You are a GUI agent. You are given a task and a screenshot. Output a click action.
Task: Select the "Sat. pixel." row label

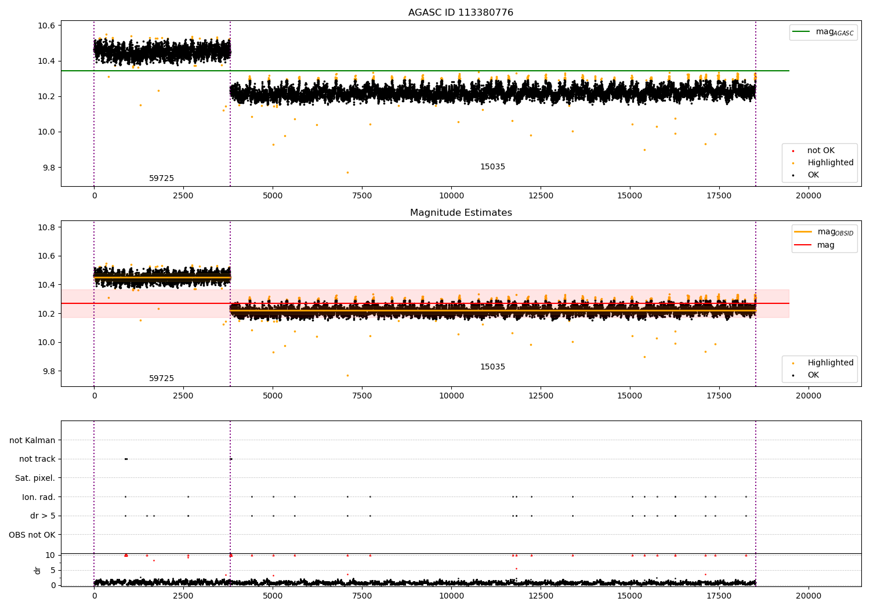coord(35,478)
